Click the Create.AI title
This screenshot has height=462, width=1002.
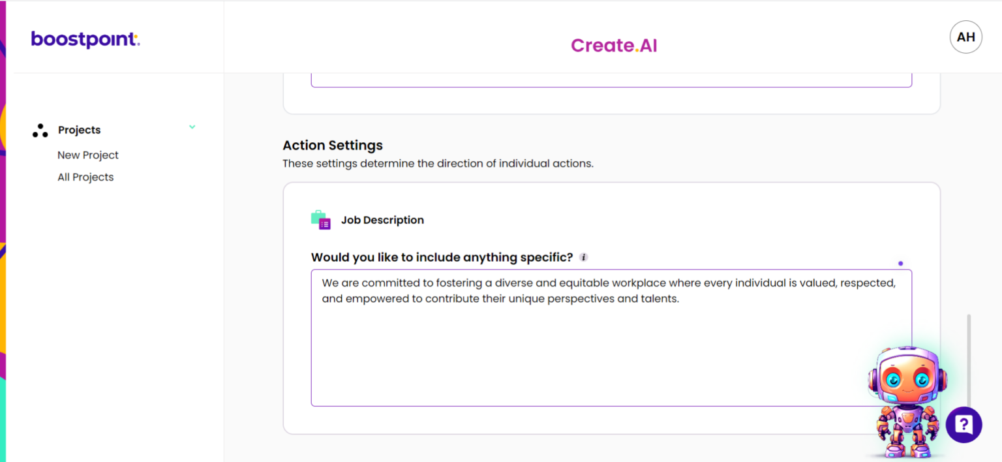click(x=613, y=45)
